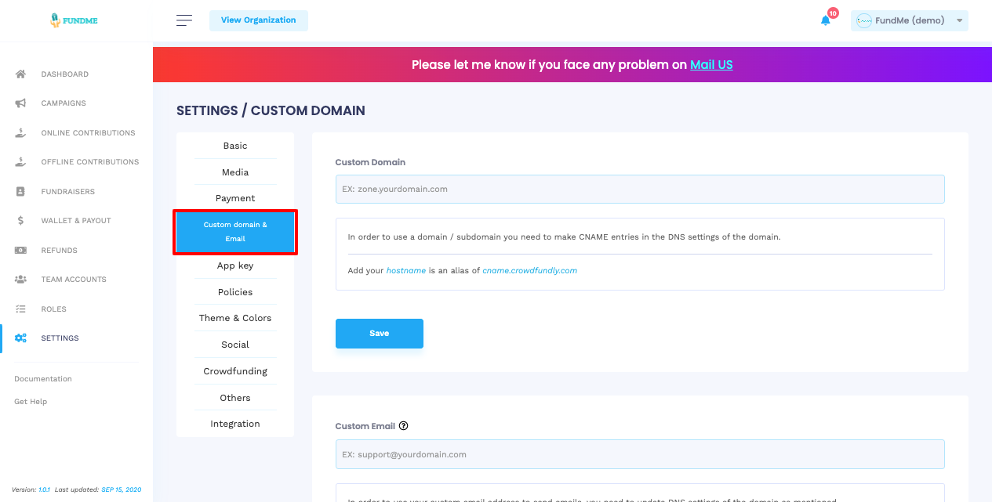Screen dimensions: 992x502
Task: Select the Integration settings tab
Action: 235,424
